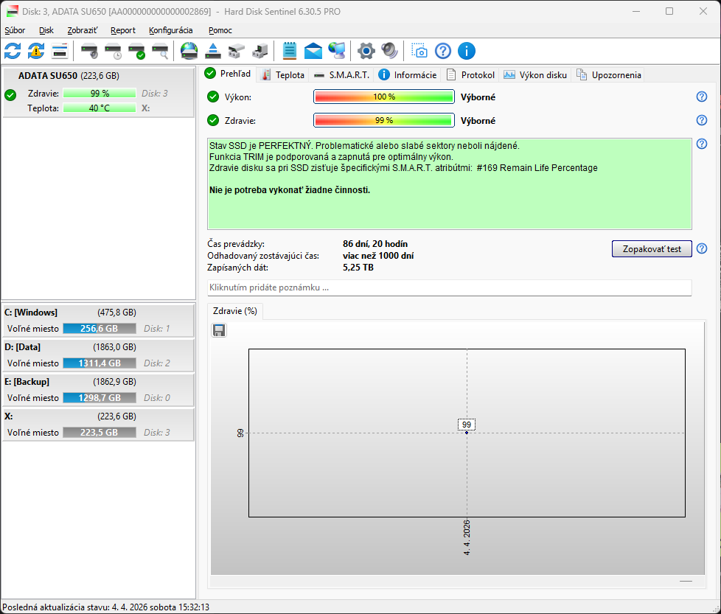Viewport: 721px width, 614px height.
Task: Open the Konfigurácia menu
Action: point(170,30)
